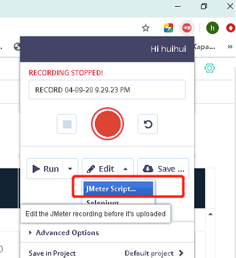Image resolution: width=236 pixels, height=258 pixels.
Task: Click the Save button
Action: pos(163,169)
